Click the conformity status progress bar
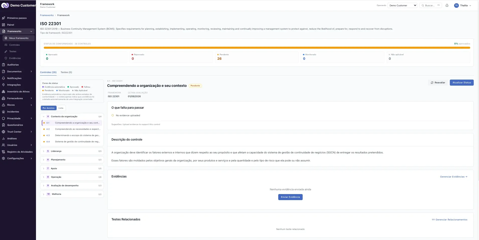Image resolution: width=479 pixels, height=240 pixels. coord(257,48)
